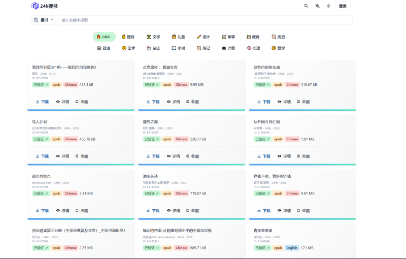406x259 pixels.
Task: Toggle light/dark theme sun icon
Action: (x=328, y=6)
